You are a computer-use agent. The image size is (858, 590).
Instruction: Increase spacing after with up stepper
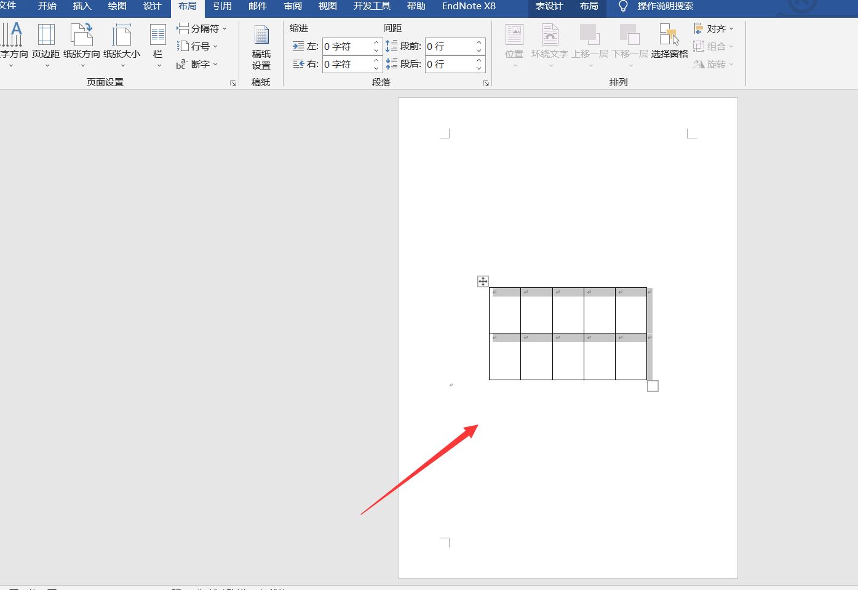click(x=479, y=60)
